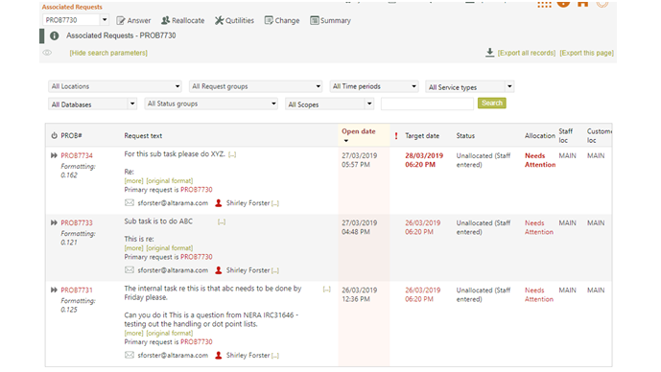Expand the All Time periods dropdown
This screenshot has width=661, height=372.
pos(374,86)
